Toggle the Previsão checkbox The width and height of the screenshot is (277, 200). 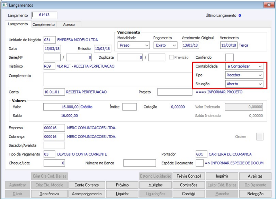[171, 57]
